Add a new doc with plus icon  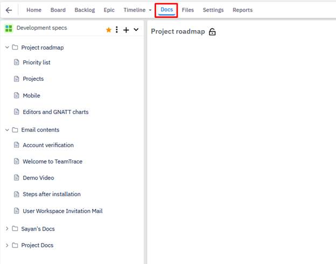[x=126, y=30]
